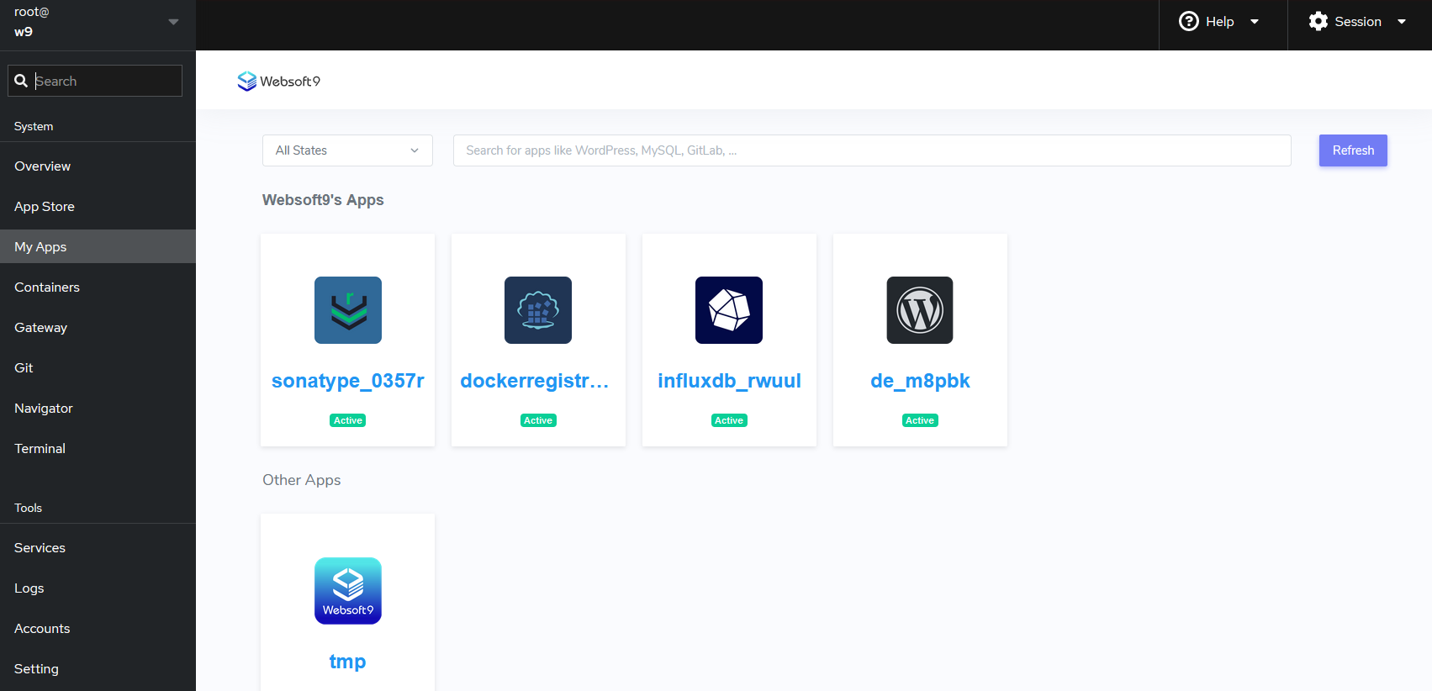
Task: Open Terminal from the sidebar
Action: (40, 449)
